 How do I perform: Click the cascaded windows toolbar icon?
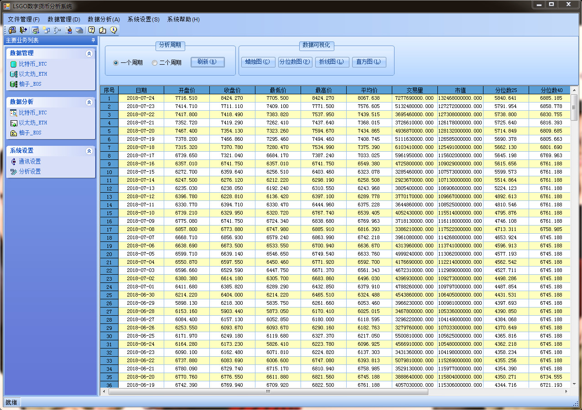79,30
